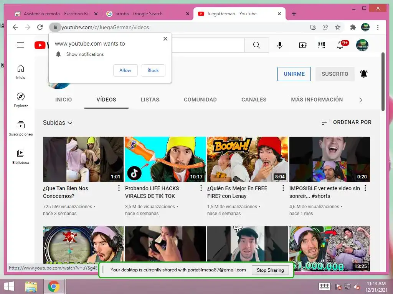
Task: Switch to the INICIO channel tab
Action: pos(63,100)
